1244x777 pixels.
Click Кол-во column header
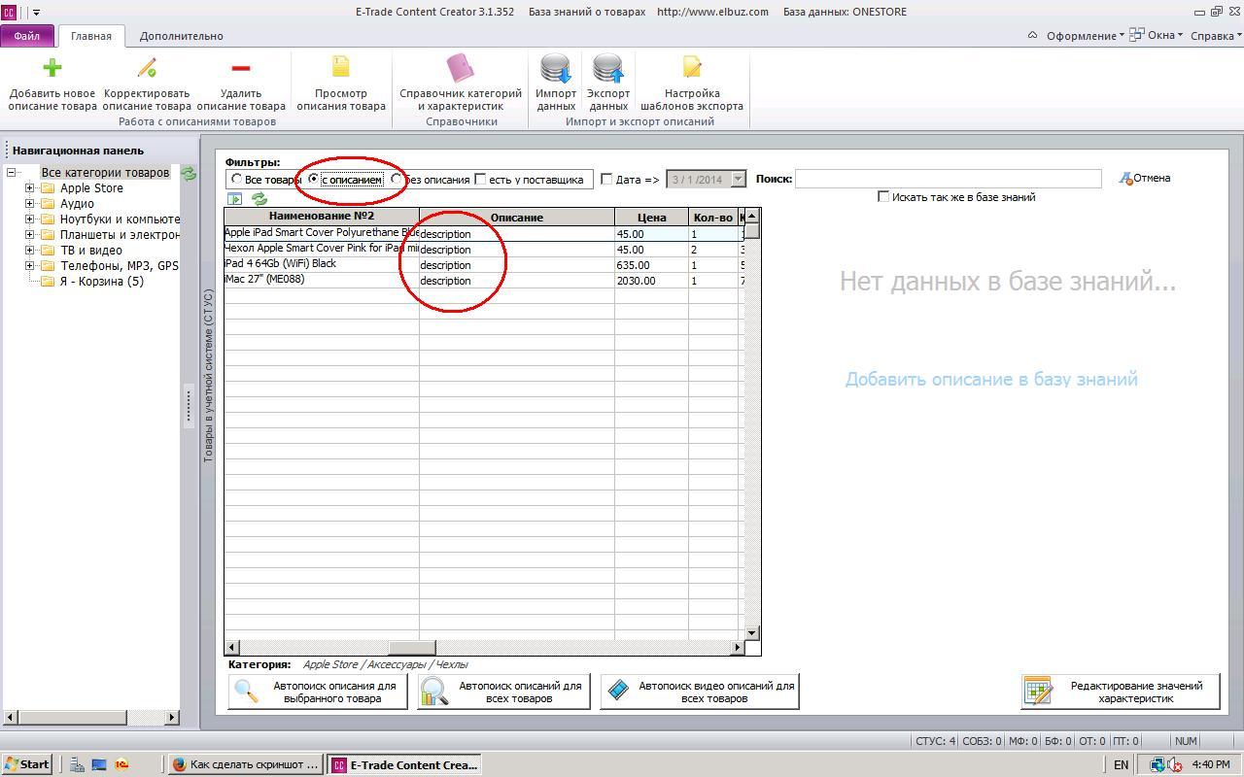[x=713, y=217]
